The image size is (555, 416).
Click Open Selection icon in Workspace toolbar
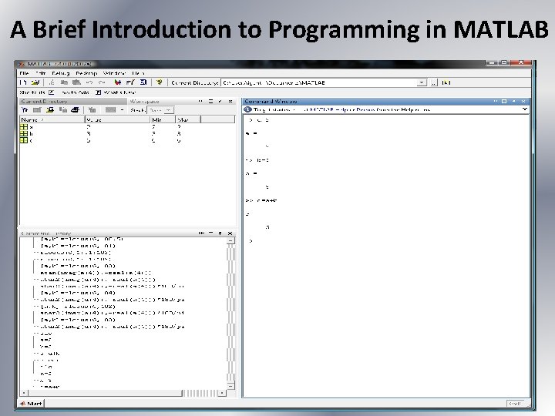pos(37,110)
